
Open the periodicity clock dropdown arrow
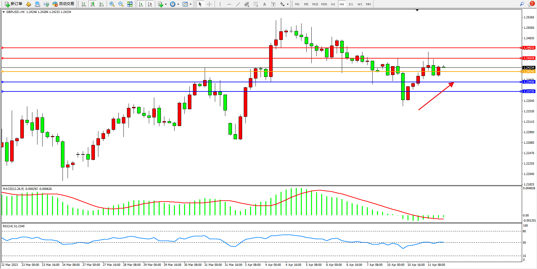click(x=178, y=4)
